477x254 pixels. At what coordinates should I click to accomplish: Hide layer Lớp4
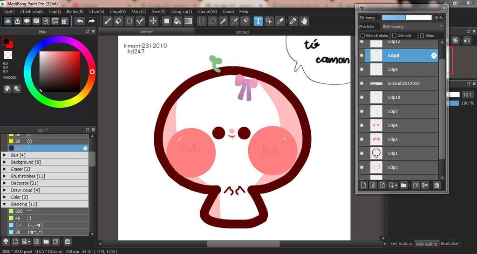click(361, 125)
